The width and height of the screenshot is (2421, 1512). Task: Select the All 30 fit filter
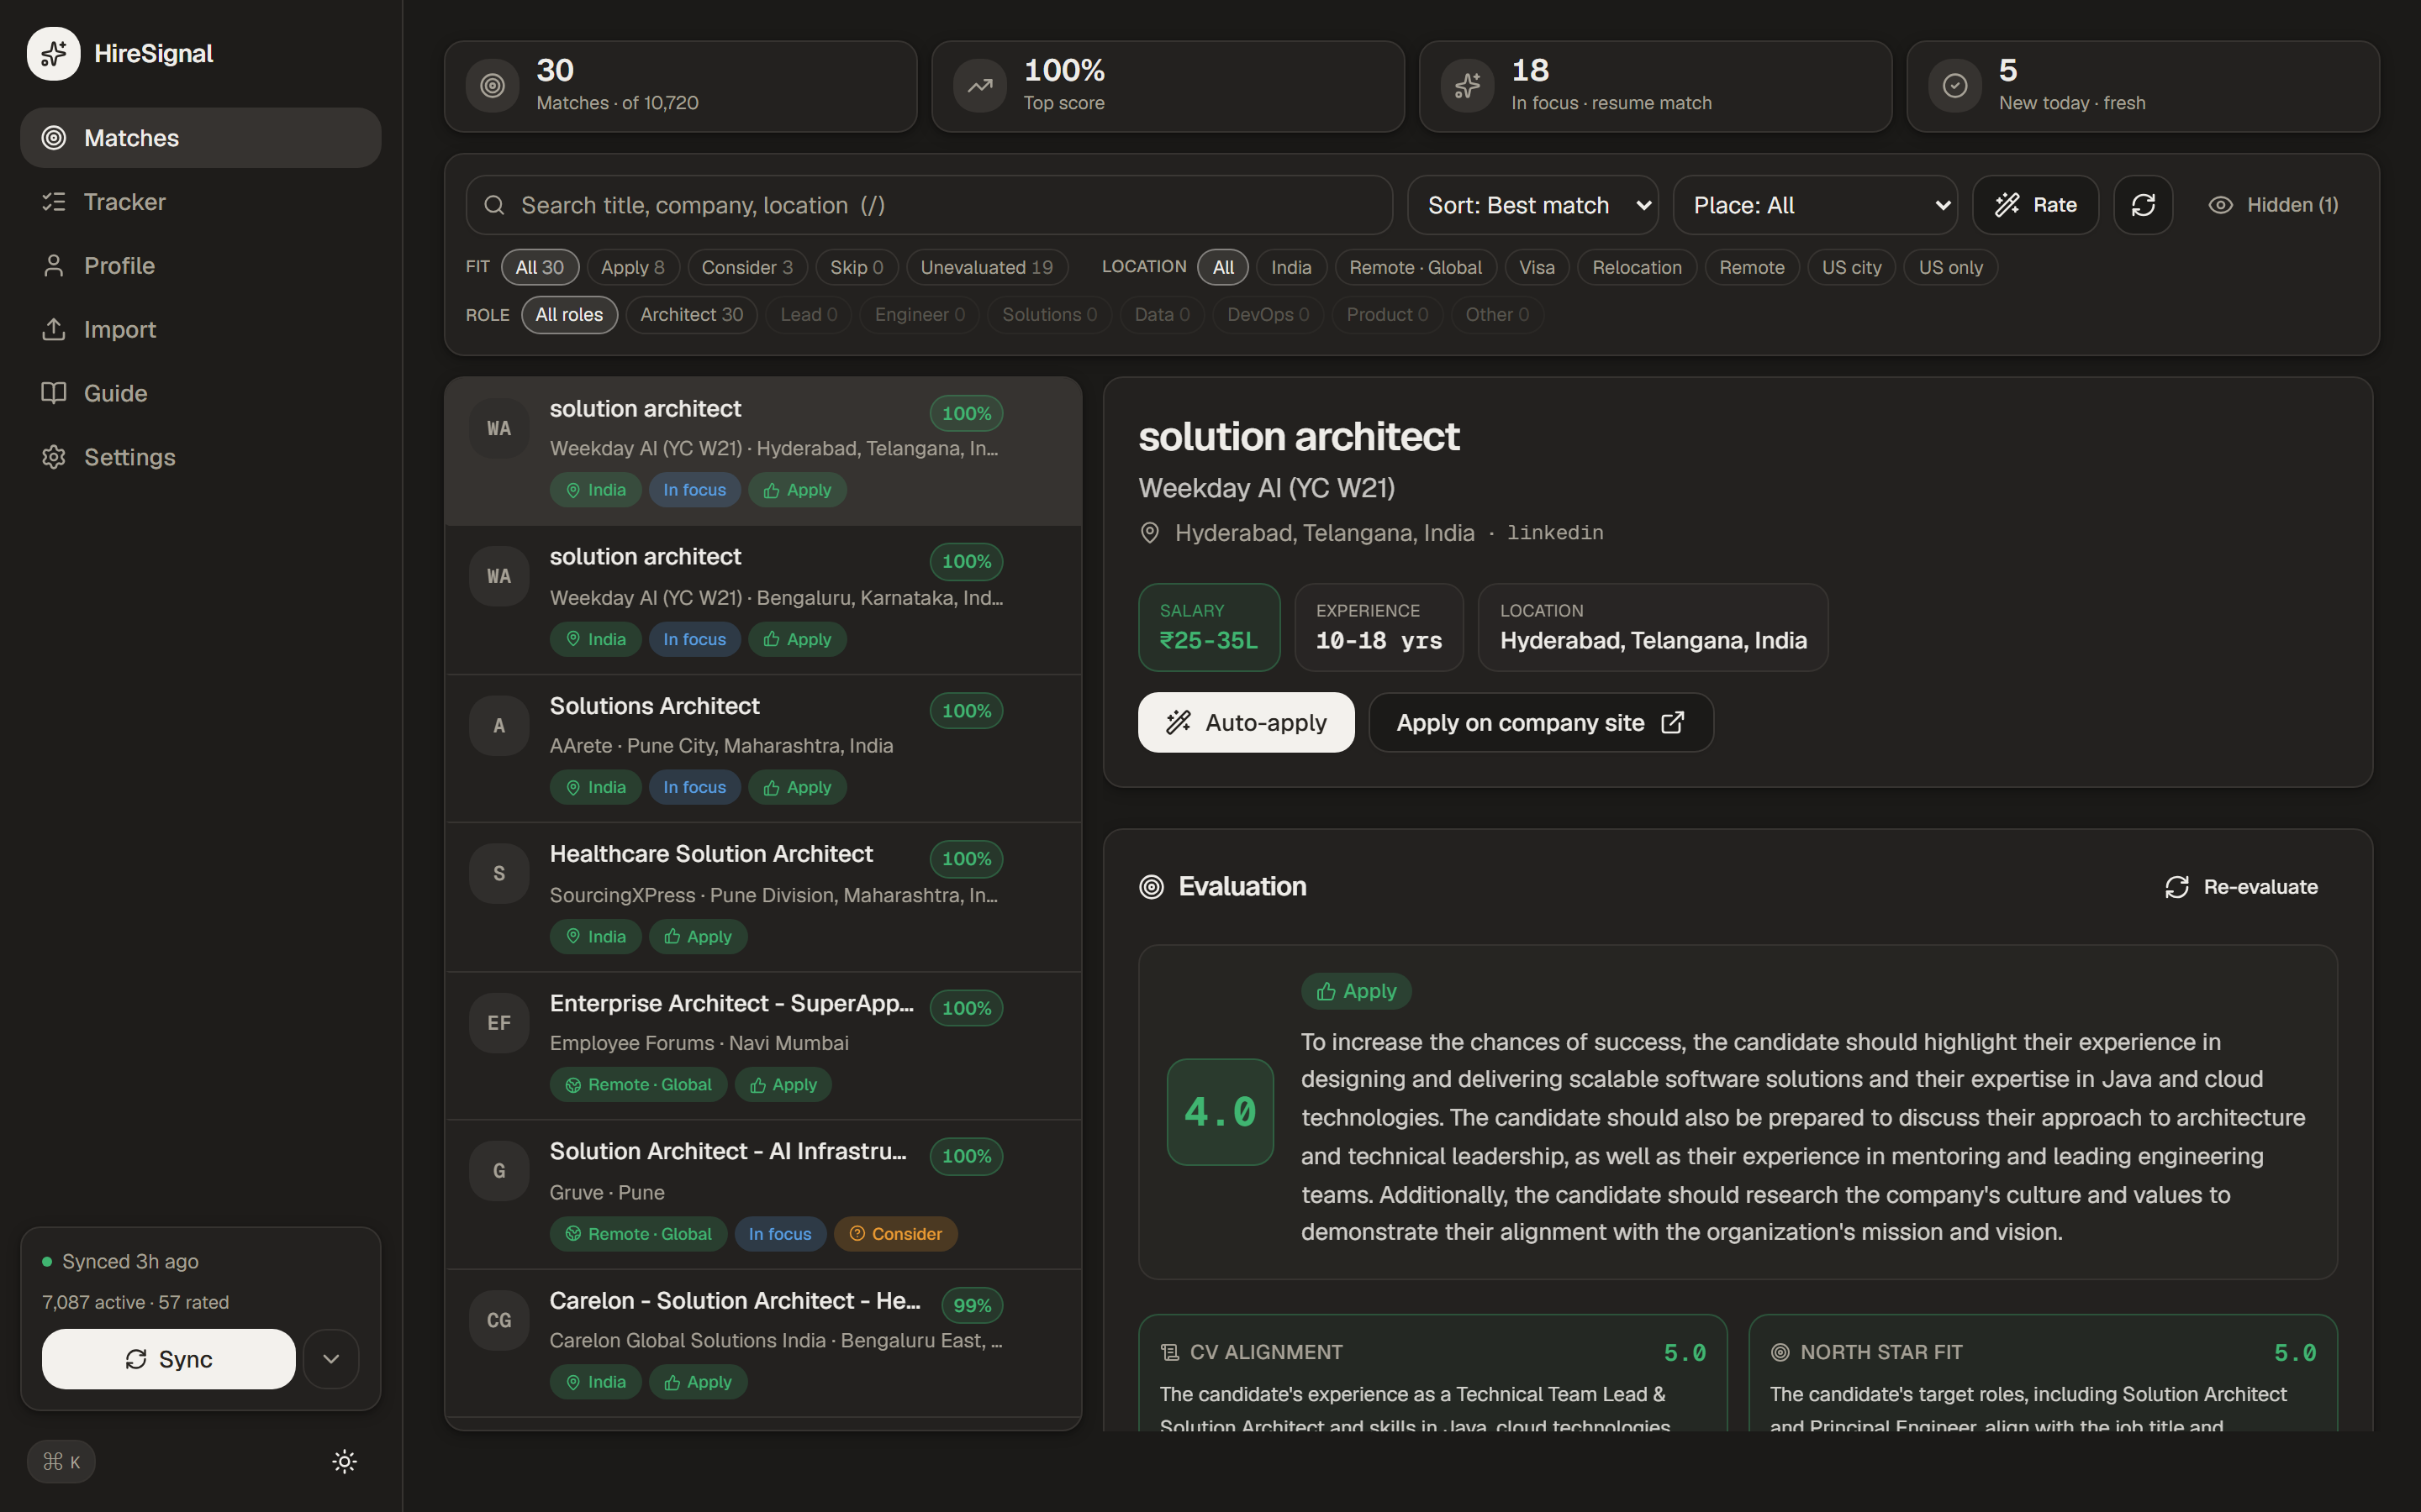pyautogui.click(x=539, y=267)
